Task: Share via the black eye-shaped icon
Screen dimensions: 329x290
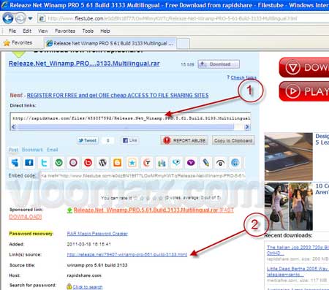Action: [220, 163]
